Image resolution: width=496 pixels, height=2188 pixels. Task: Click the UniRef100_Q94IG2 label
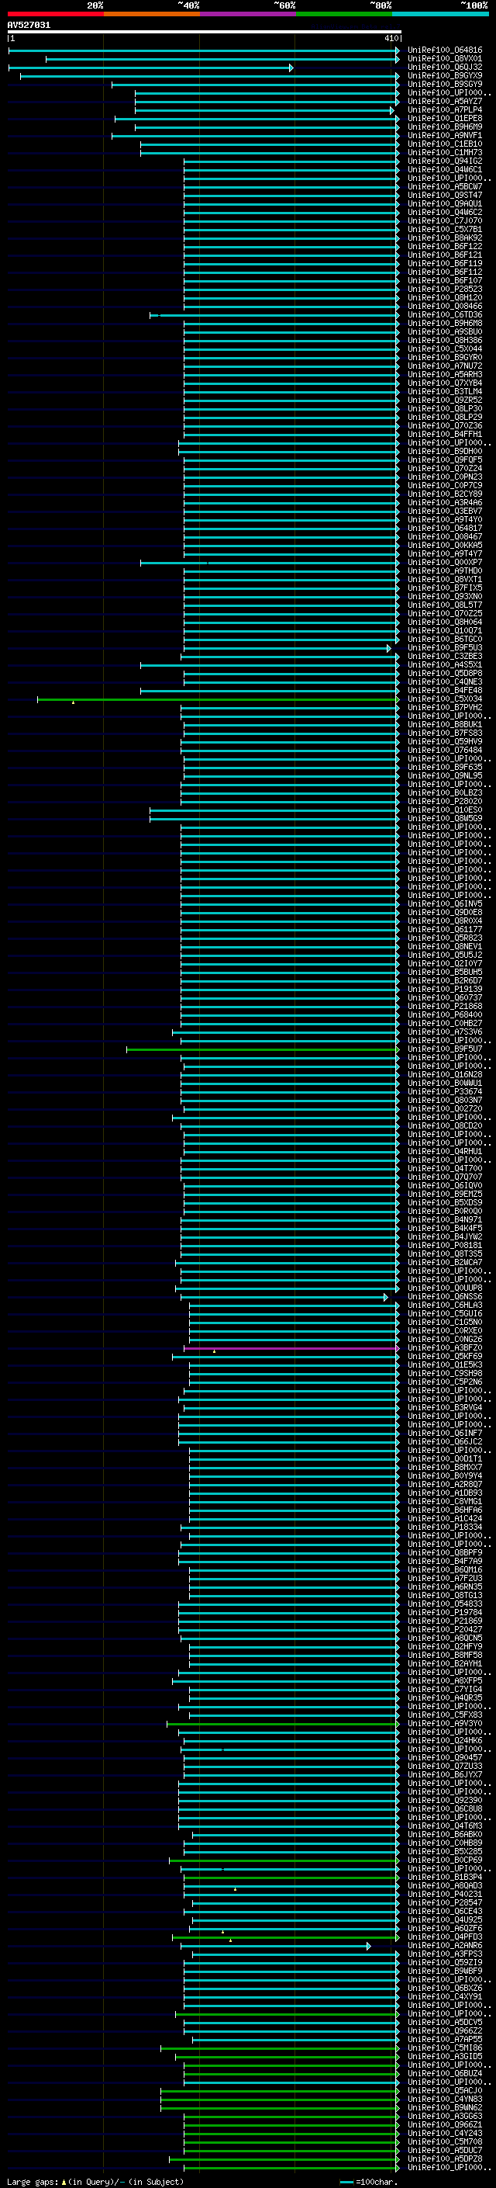444,161
